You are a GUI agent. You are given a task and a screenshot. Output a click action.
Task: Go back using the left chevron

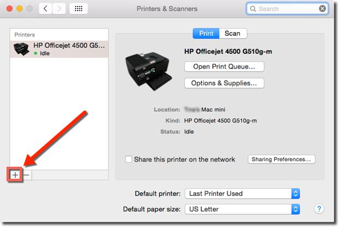tap(46, 9)
